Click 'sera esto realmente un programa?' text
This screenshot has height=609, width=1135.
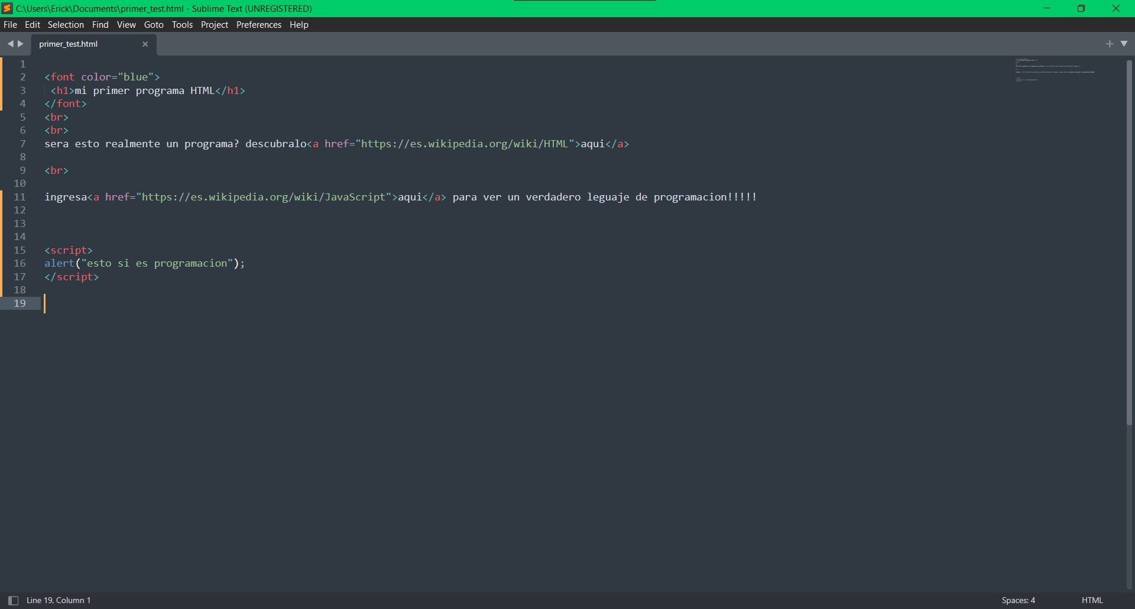tap(142, 144)
